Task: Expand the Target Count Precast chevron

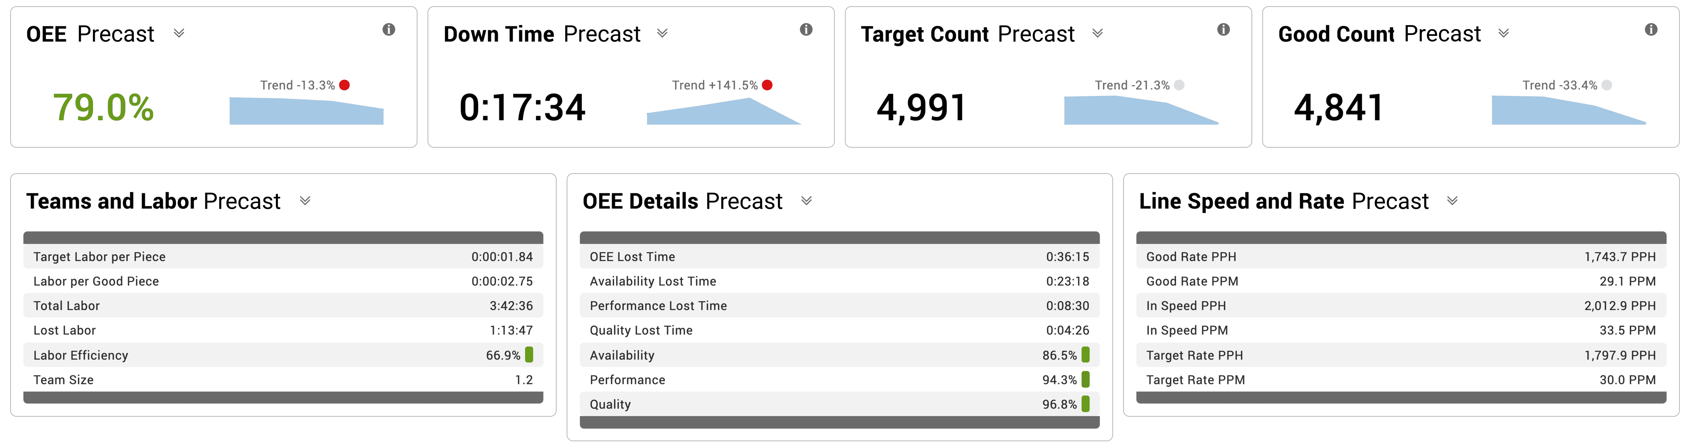Action: pos(1098,33)
